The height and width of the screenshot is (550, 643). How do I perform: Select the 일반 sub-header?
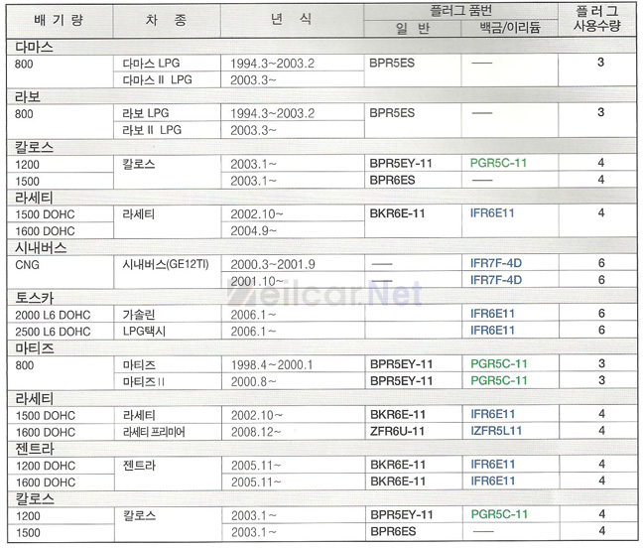tap(413, 29)
